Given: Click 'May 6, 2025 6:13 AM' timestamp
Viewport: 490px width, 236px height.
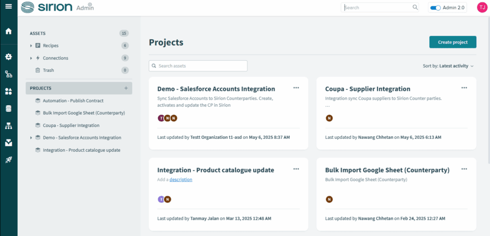Looking at the screenshot, I should tap(421, 137).
